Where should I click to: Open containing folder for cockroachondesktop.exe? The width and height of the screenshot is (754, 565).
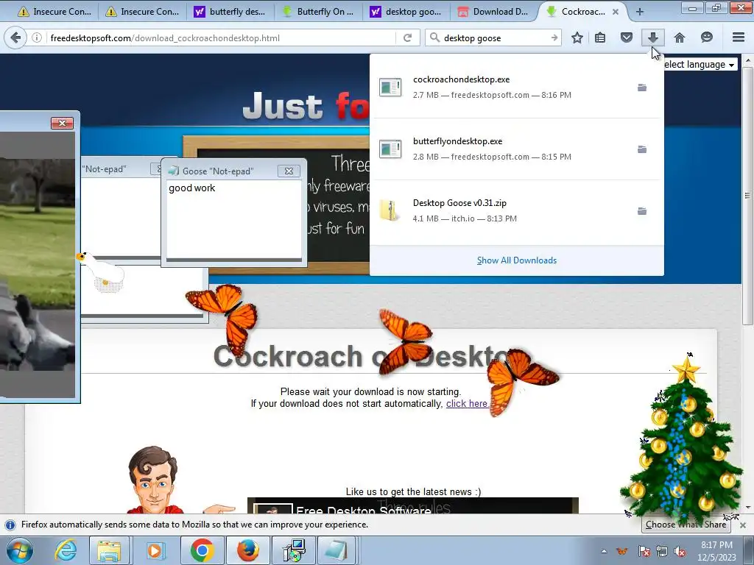coord(642,88)
